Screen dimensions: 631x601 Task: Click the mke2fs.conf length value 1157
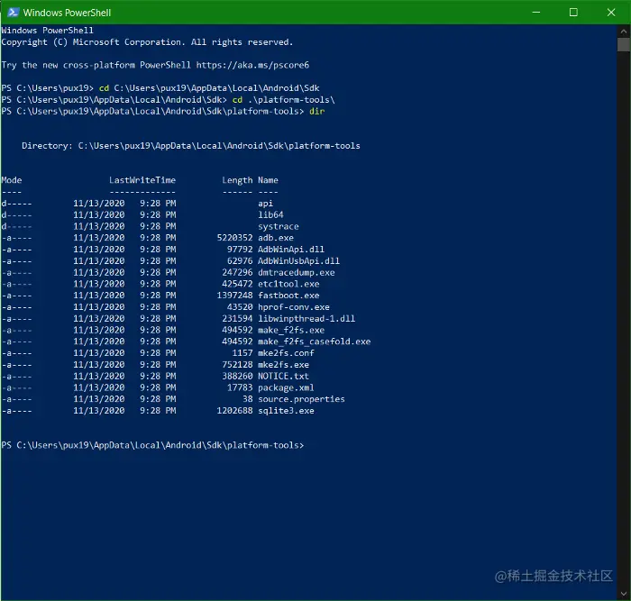click(242, 353)
